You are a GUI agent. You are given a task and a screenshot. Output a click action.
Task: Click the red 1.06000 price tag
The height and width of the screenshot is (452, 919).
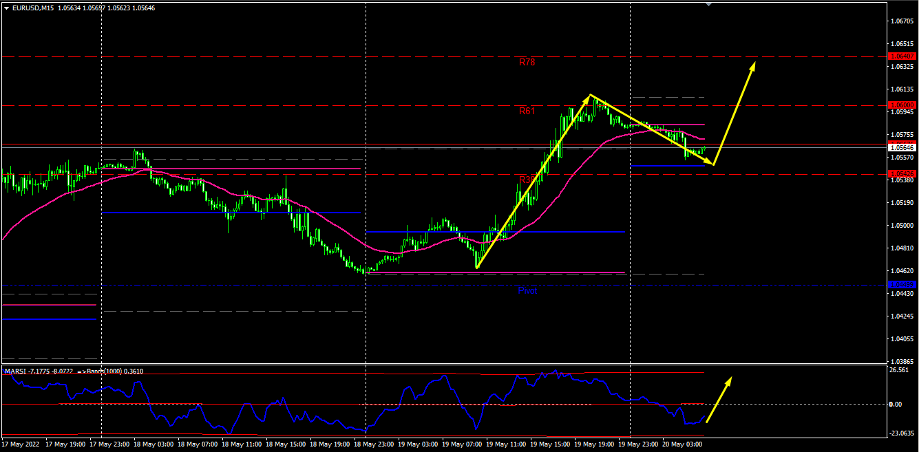click(902, 105)
